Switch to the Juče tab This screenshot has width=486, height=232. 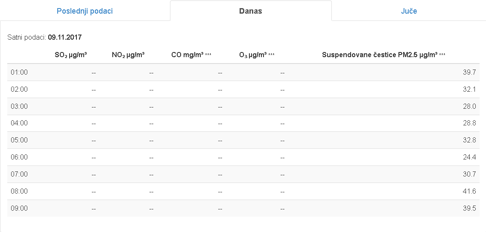coord(409,11)
